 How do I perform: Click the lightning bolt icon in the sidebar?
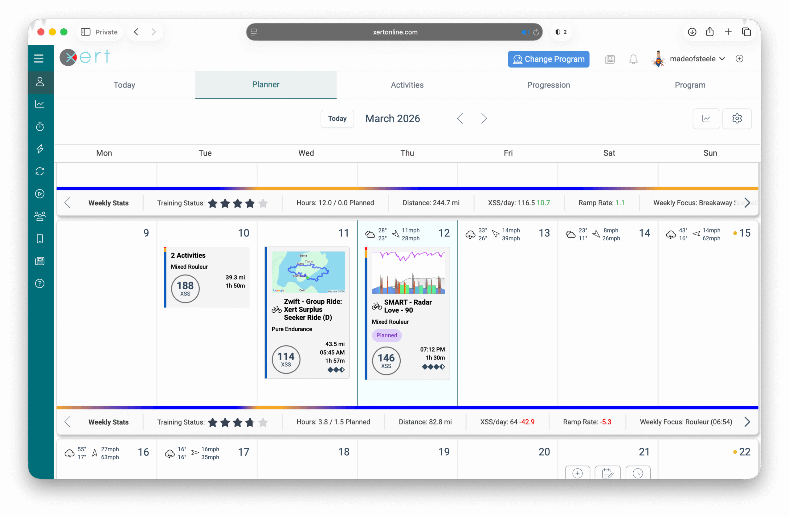40,149
